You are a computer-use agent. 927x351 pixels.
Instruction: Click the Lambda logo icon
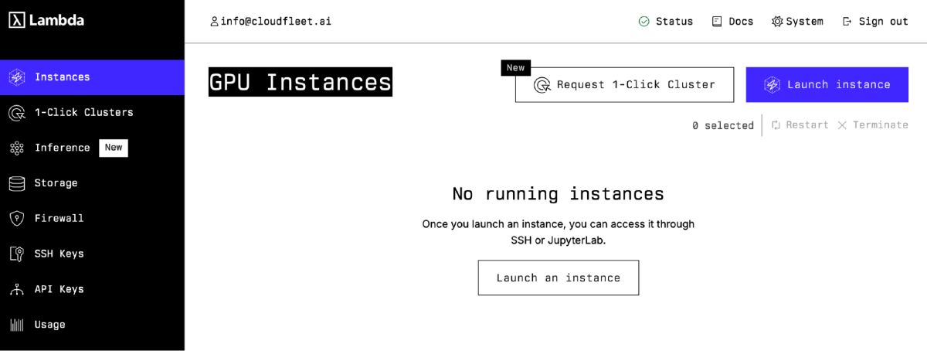pyautogui.click(x=17, y=21)
